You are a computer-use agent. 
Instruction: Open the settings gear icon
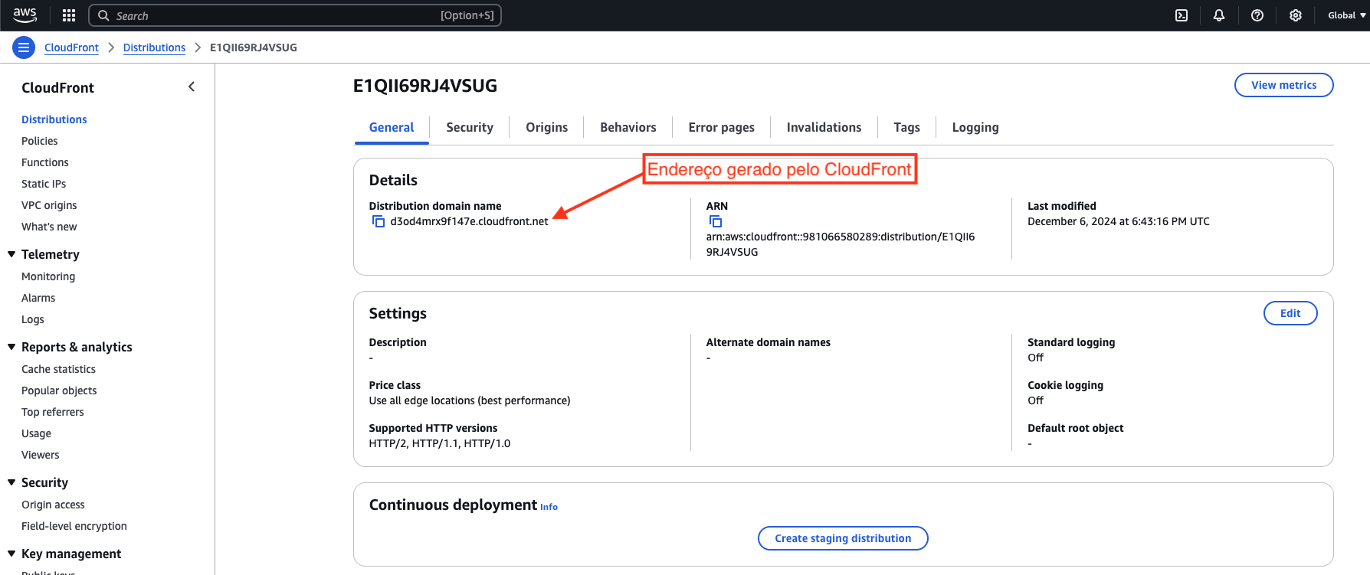[1296, 15]
